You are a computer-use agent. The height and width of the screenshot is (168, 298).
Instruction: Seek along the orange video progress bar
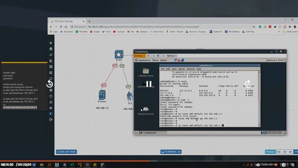click(149, 161)
